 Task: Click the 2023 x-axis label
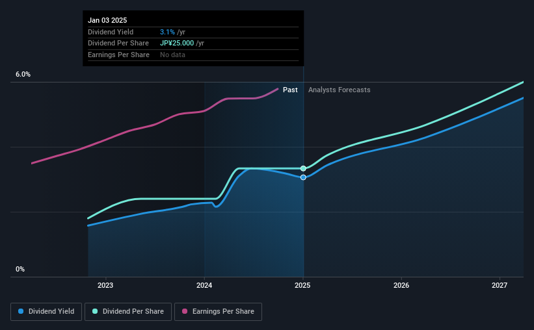coord(105,285)
